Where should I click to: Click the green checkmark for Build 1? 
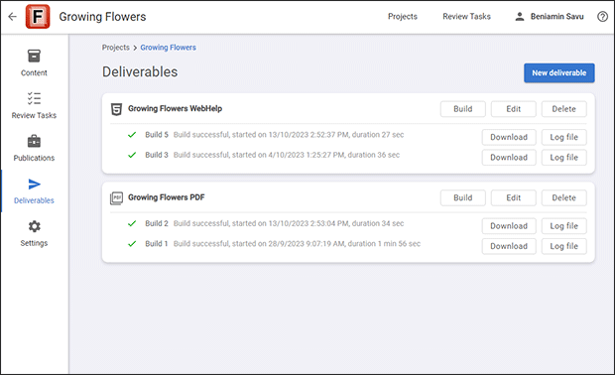tap(132, 244)
